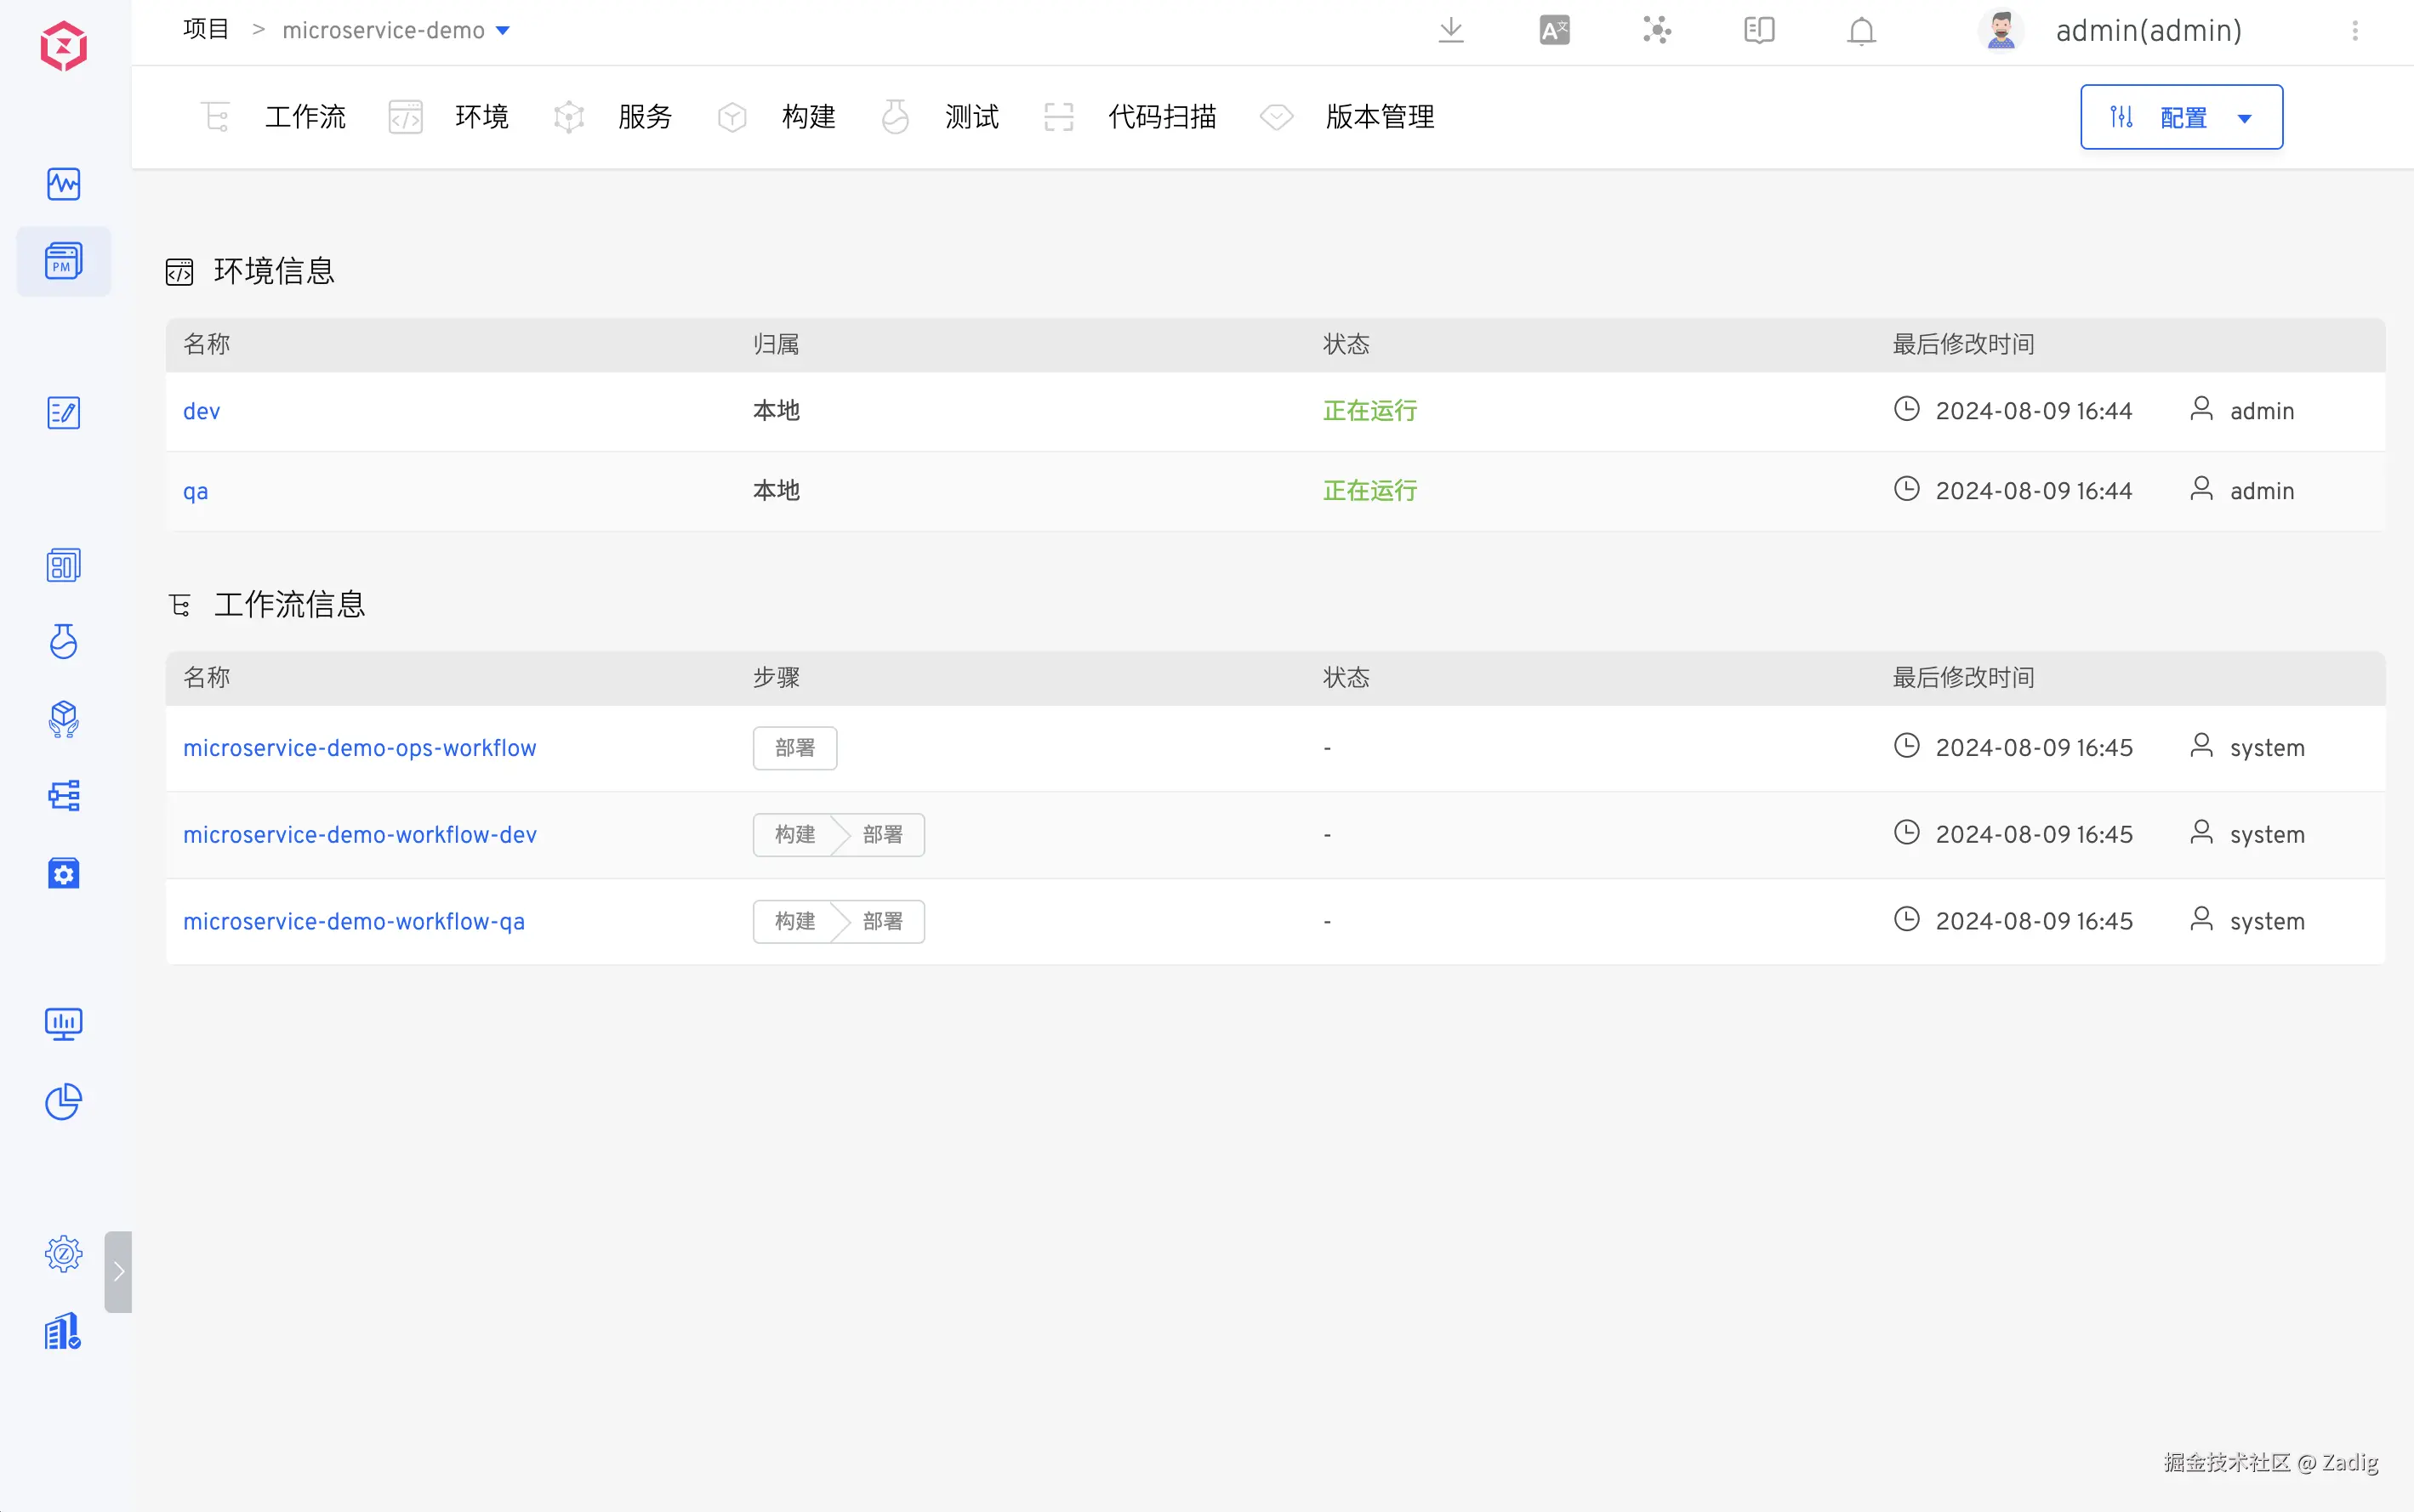This screenshot has height=1512, width=2414.
Task: Click the language translation icon
Action: click(1554, 30)
